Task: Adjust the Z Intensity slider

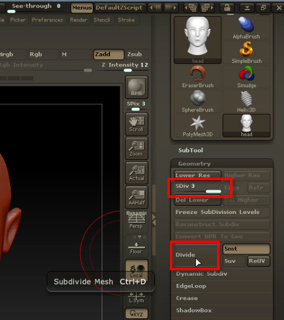Action: (x=125, y=68)
